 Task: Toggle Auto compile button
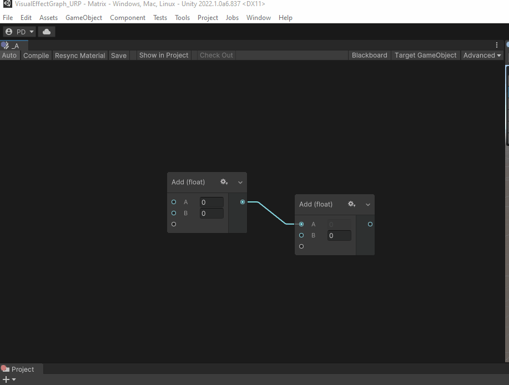(9, 55)
